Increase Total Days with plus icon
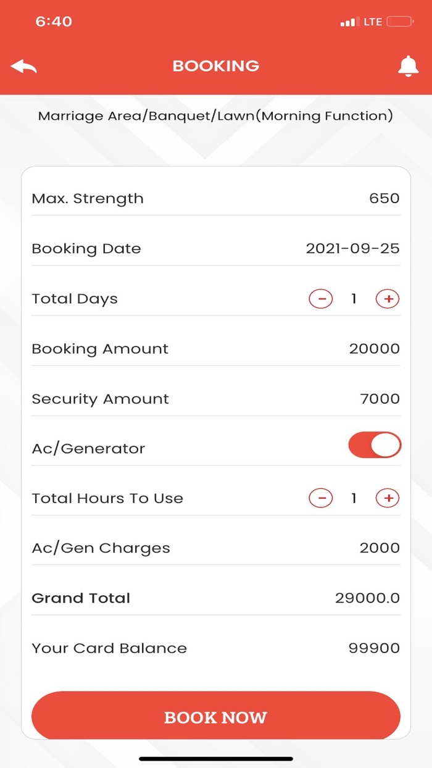The image size is (432, 768). point(388,299)
